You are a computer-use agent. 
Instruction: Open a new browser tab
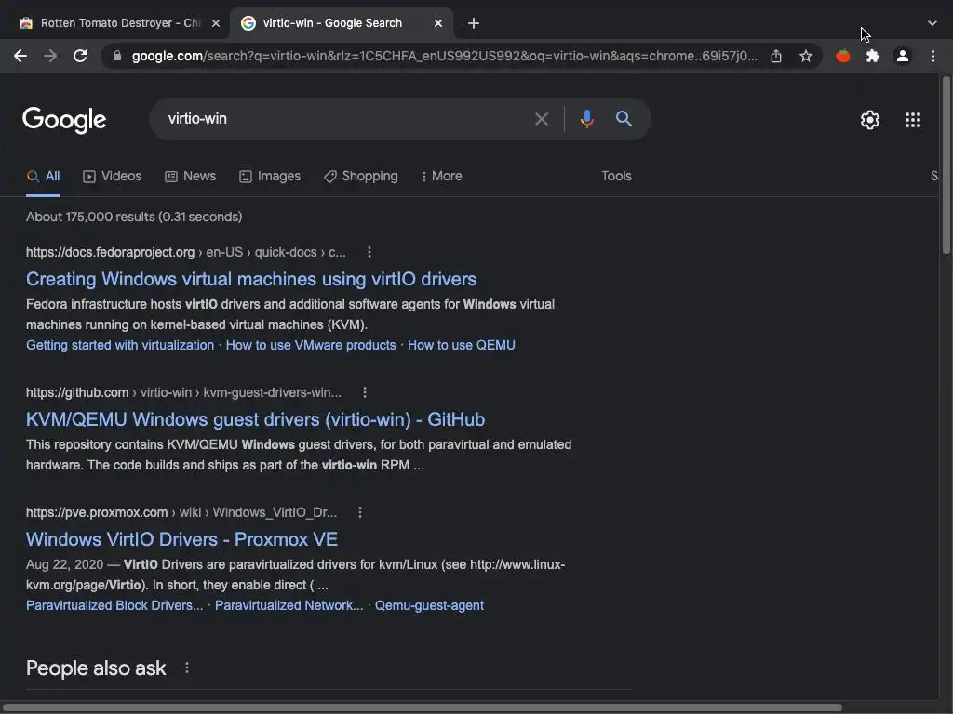tap(474, 23)
